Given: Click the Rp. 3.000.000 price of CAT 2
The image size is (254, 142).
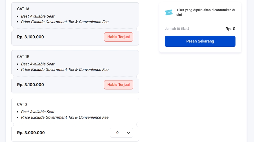Looking at the screenshot, I should coord(31,133).
